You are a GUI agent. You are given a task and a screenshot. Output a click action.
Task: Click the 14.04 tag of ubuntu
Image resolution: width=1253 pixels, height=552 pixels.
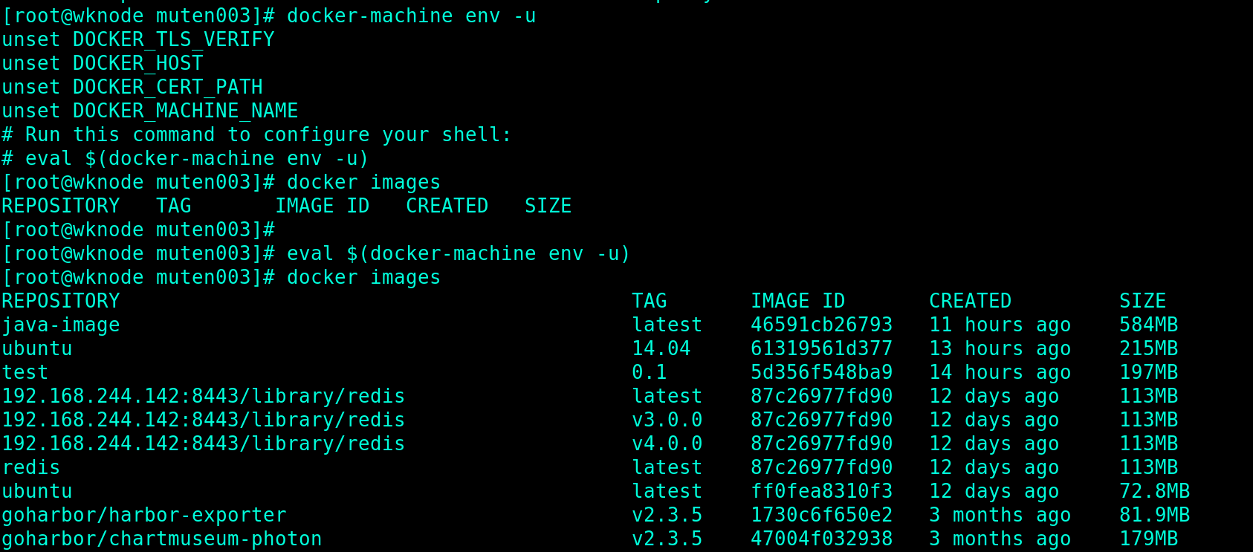[x=661, y=349]
